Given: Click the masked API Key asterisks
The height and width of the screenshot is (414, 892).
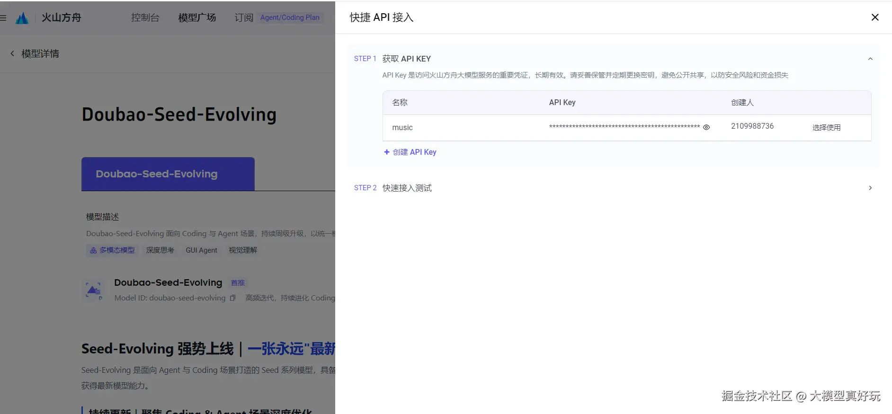Looking at the screenshot, I should click(x=624, y=127).
